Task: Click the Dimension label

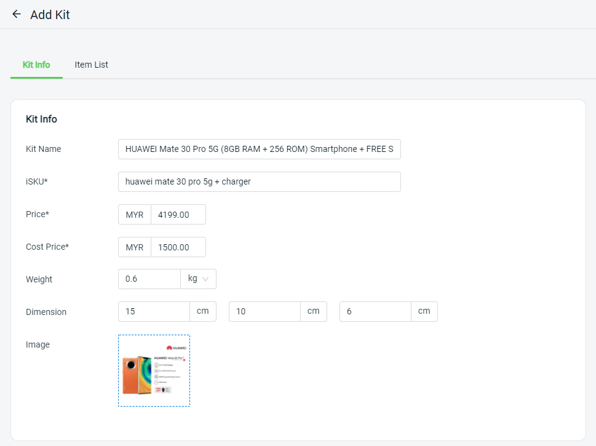Action: (x=46, y=312)
